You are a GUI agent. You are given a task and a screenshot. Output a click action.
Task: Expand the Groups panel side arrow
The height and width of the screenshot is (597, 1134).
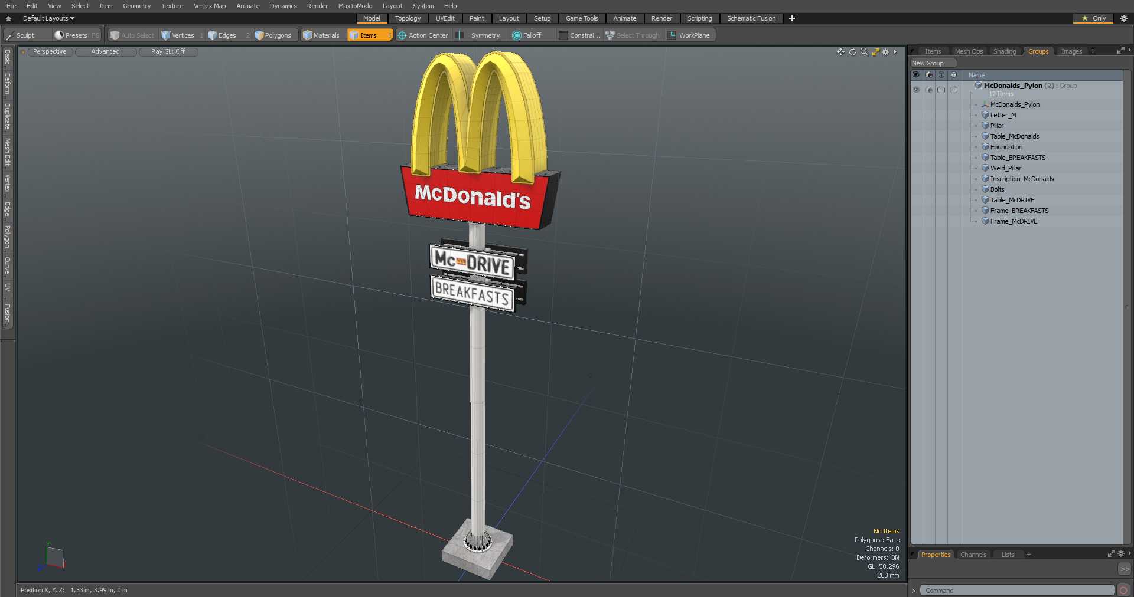pos(1129,51)
